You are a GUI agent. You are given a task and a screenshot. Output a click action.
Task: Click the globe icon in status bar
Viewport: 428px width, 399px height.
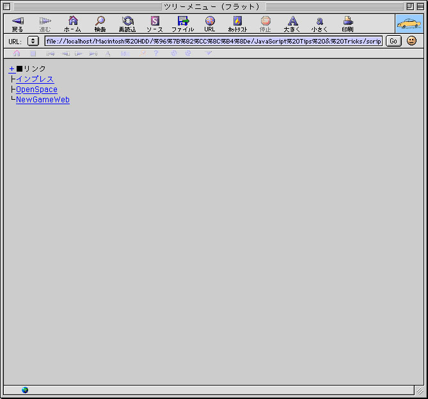pos(25,390)
